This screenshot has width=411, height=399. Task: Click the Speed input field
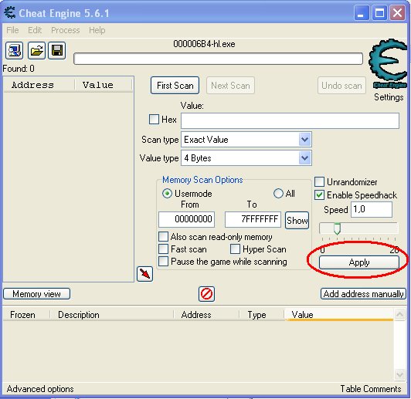372,209
